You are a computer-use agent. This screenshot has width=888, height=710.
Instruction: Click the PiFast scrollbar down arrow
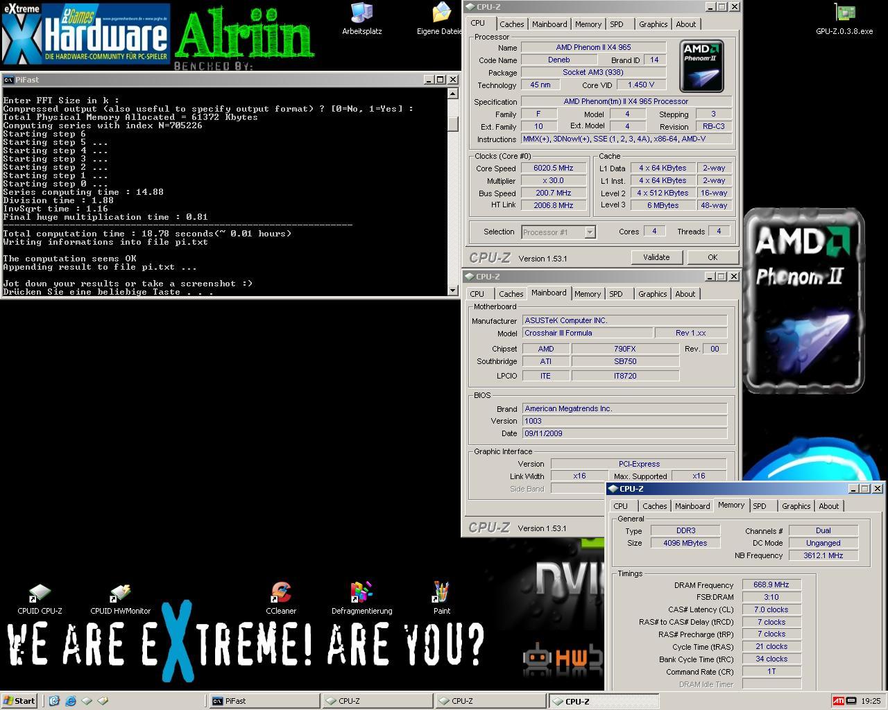(453, 290)
